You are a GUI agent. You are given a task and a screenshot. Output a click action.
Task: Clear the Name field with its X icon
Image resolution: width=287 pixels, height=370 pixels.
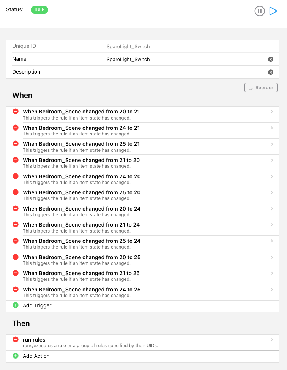click(271, 59)
